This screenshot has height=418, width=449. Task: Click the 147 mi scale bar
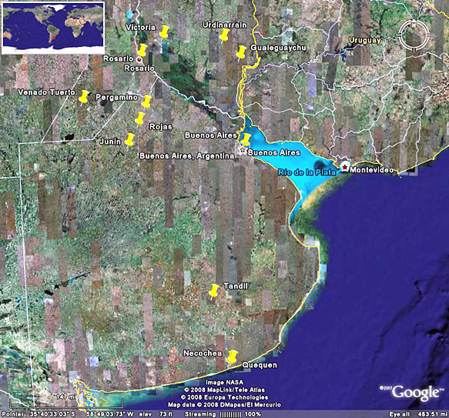66,401
